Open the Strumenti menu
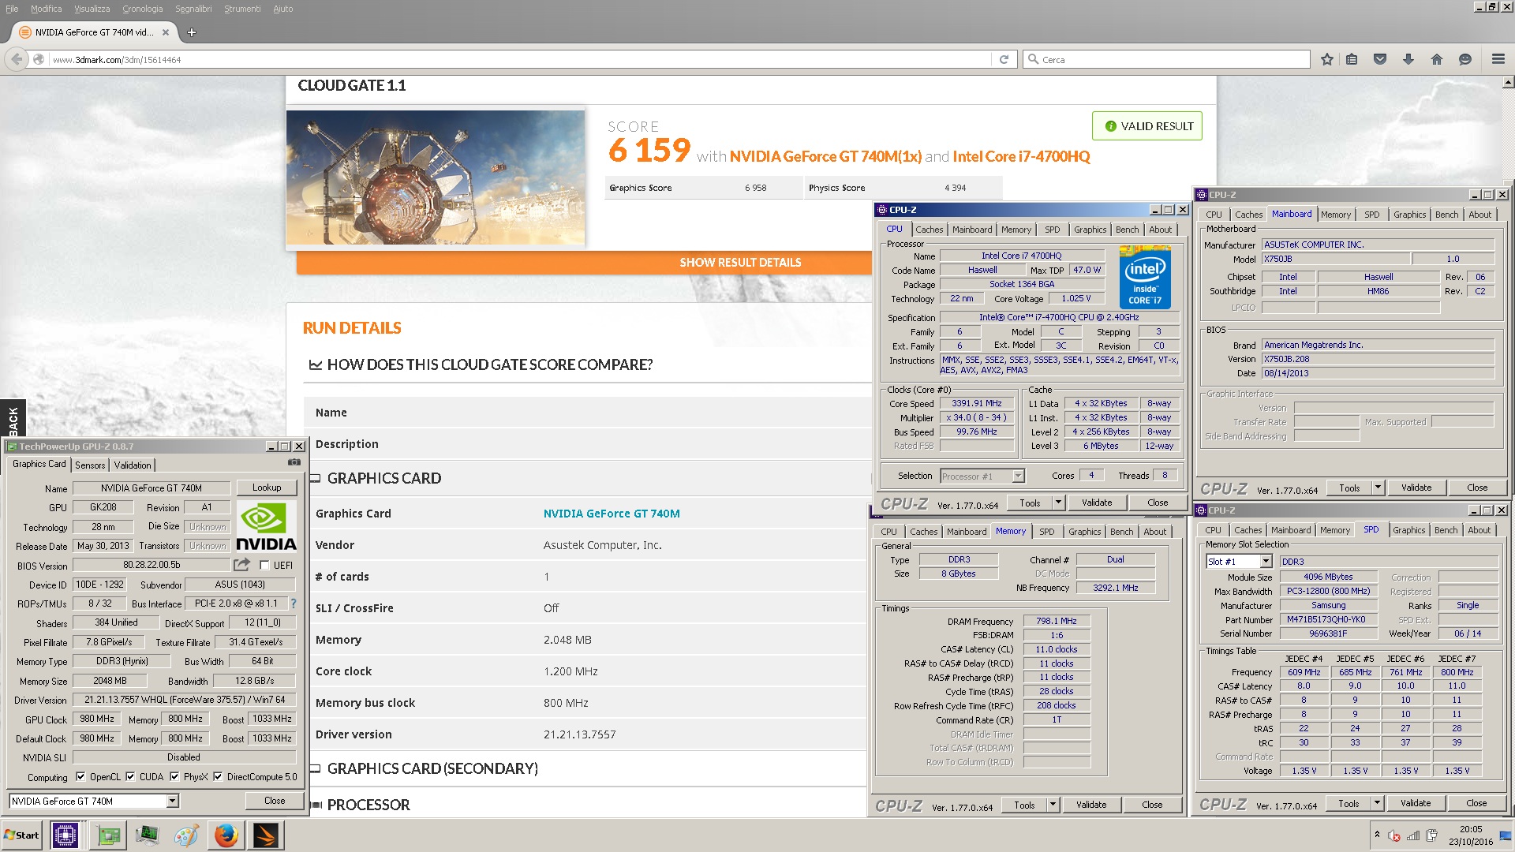The image size is (1515, 852). tap(242, 9)
